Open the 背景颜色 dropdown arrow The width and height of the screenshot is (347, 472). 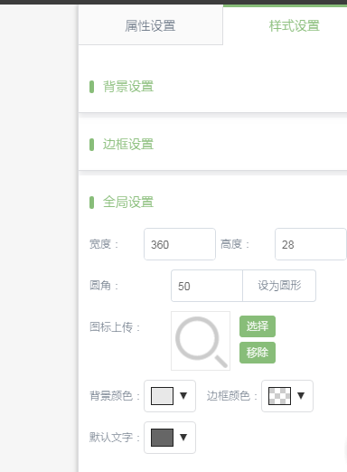(x=183, y=396)
